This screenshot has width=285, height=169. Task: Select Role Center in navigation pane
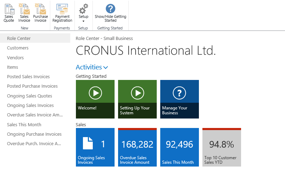point(35,38)
